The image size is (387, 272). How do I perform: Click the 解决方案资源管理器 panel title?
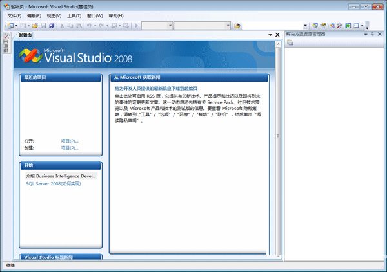306,34
